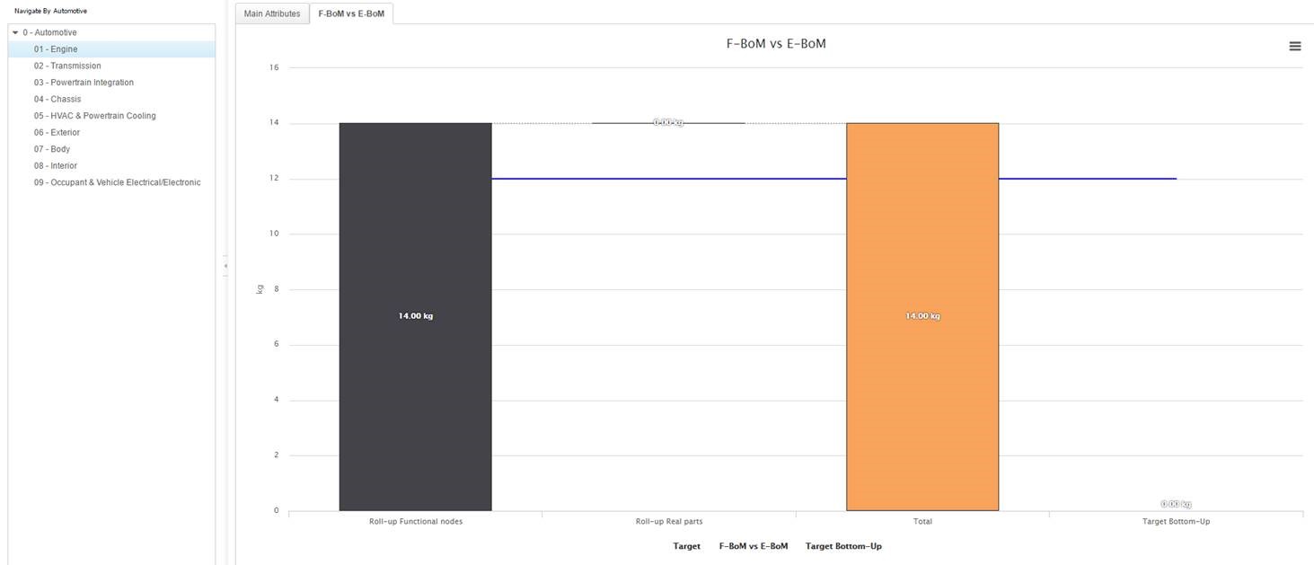Click the 0 - Automotive root label
Screen dimensions: 1314x565
50,33
